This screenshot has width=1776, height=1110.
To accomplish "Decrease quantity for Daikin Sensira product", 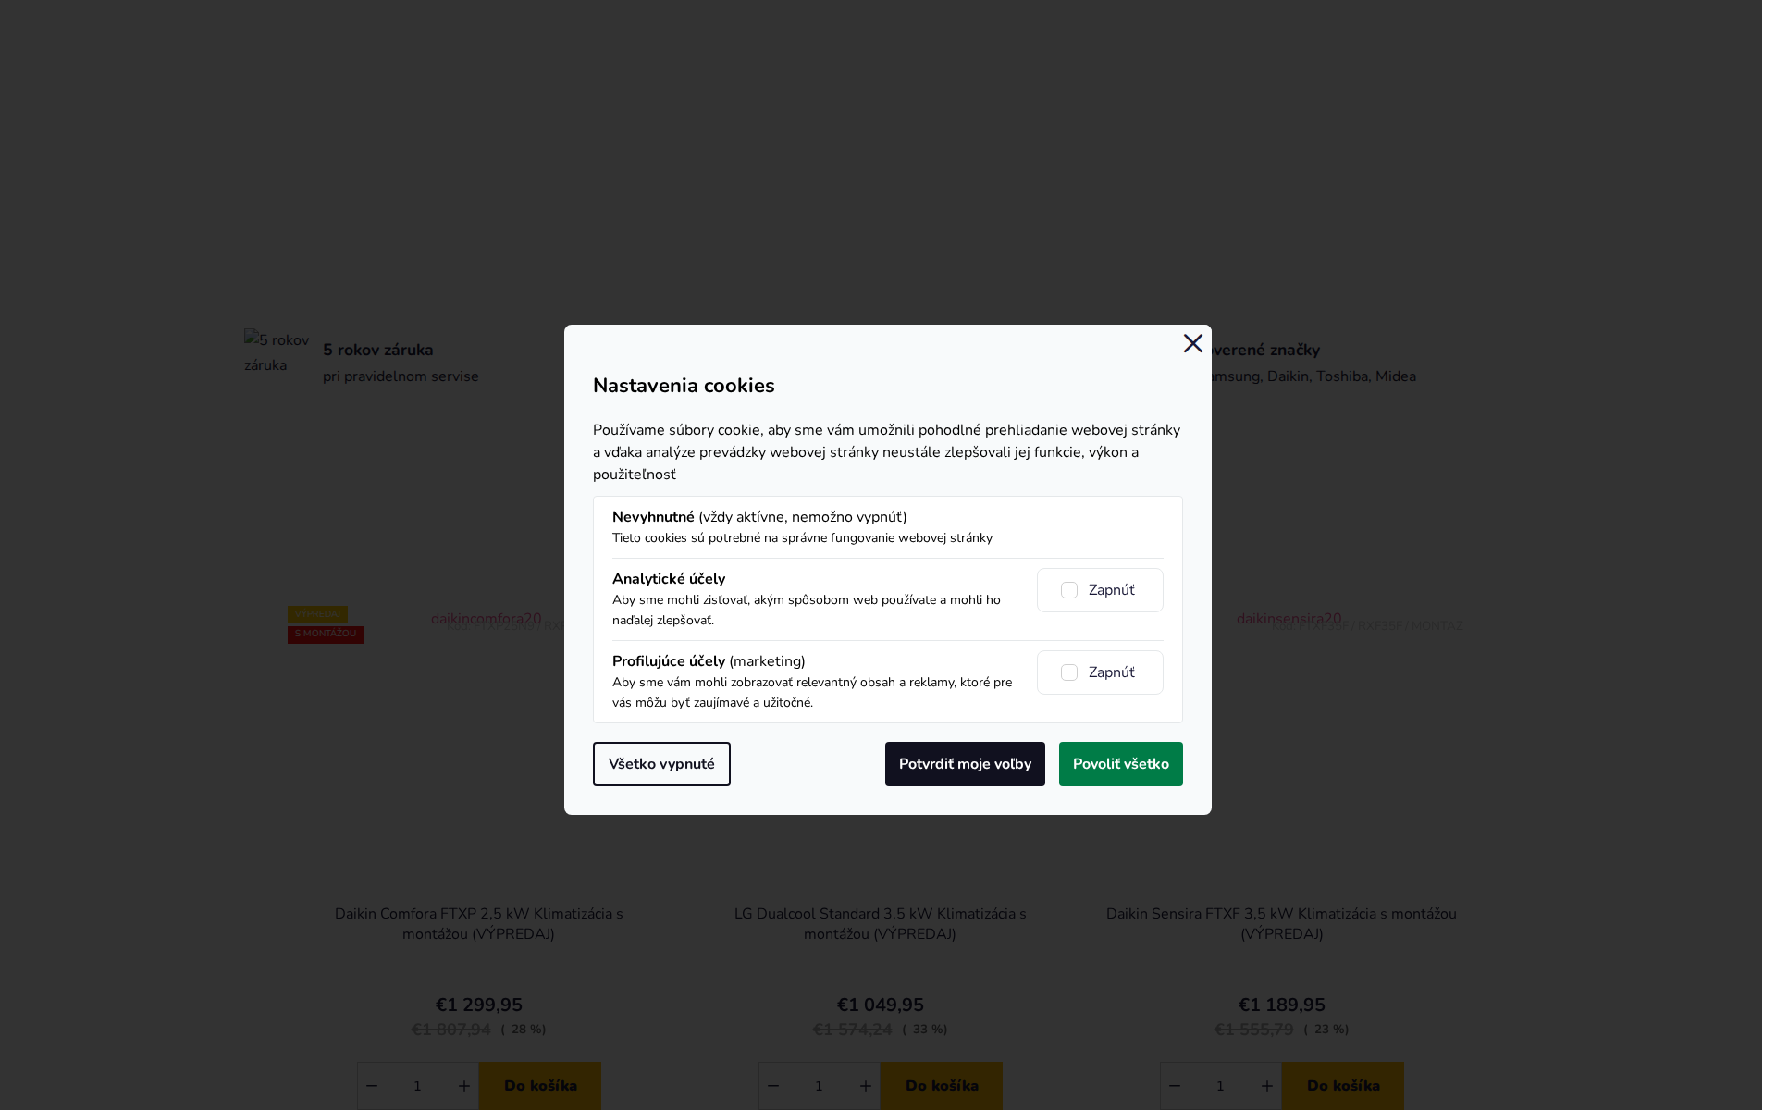I will [x=1175, y=1086].
